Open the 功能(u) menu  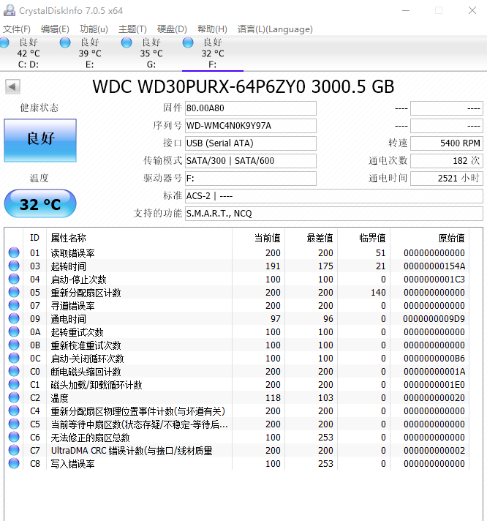(94, 29)
